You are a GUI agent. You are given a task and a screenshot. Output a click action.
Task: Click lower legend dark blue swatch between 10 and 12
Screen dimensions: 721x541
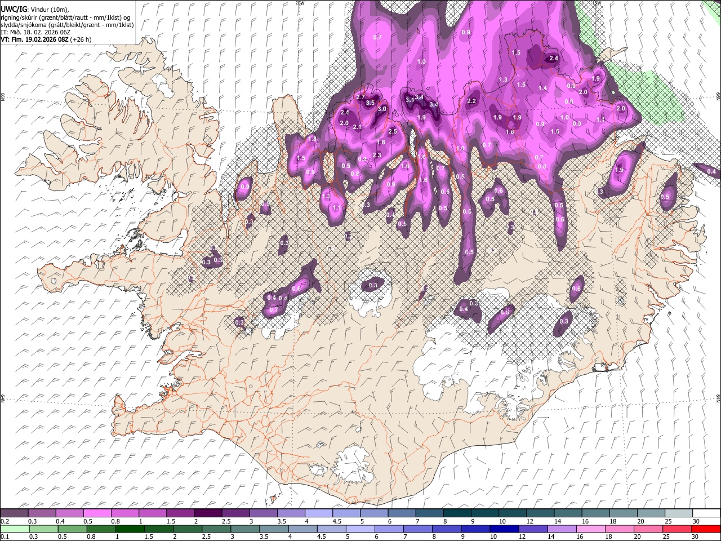tap(505, 529)
